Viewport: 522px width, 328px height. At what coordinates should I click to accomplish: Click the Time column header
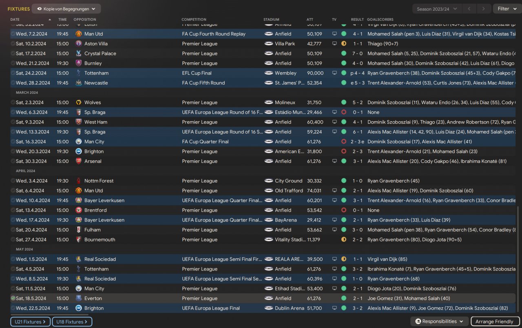(62, 20)
